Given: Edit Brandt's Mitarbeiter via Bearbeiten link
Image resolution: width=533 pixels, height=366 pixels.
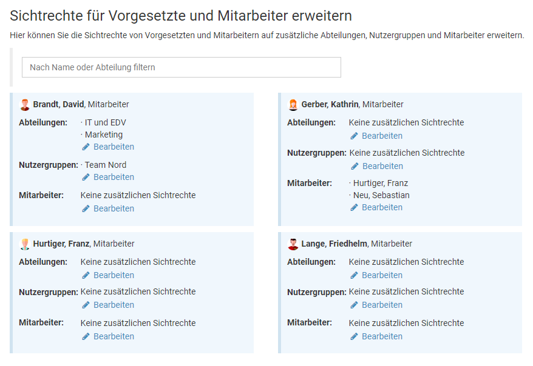Looking at the screenshot, I should [x=114, y=208].
